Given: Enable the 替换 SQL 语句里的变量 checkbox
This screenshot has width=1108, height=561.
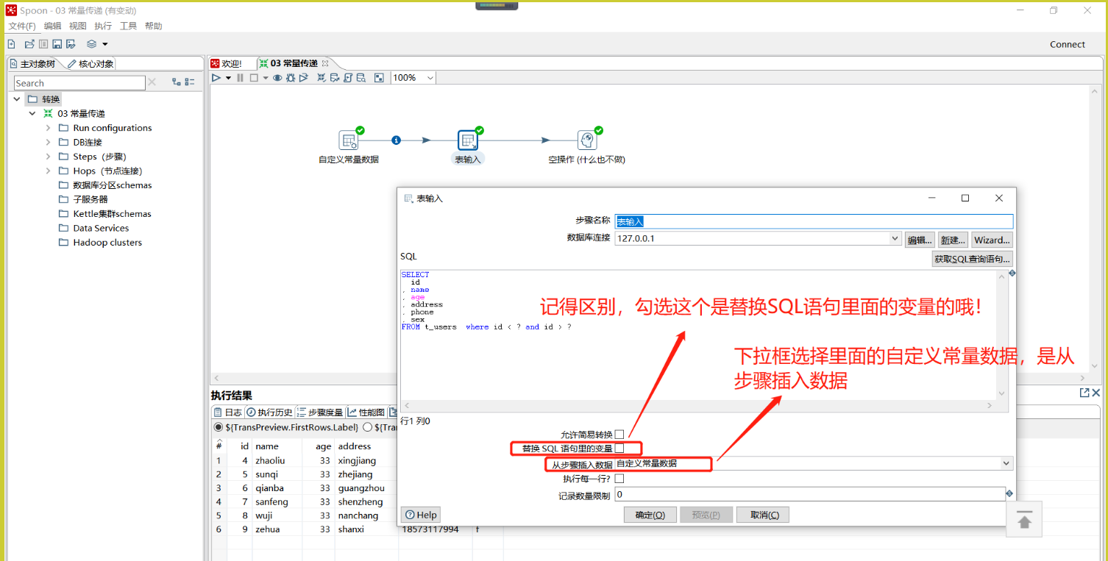Looking at the screenshot, I should 619,448.
